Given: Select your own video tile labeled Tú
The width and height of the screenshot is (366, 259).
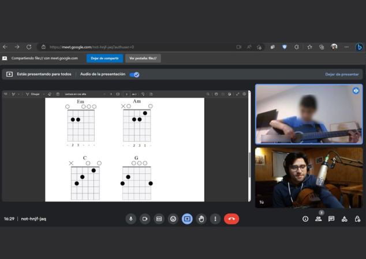Looking at the screenshot, I should [x=309, y=177].
